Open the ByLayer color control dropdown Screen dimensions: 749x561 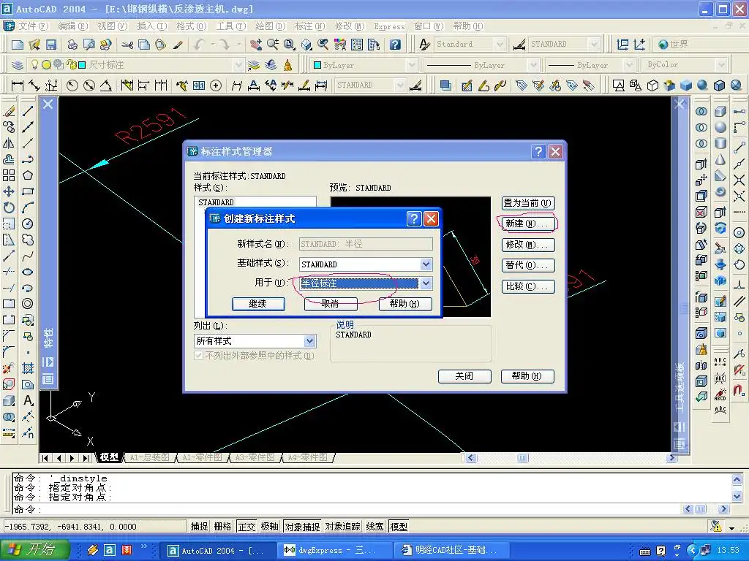point(412,65)
